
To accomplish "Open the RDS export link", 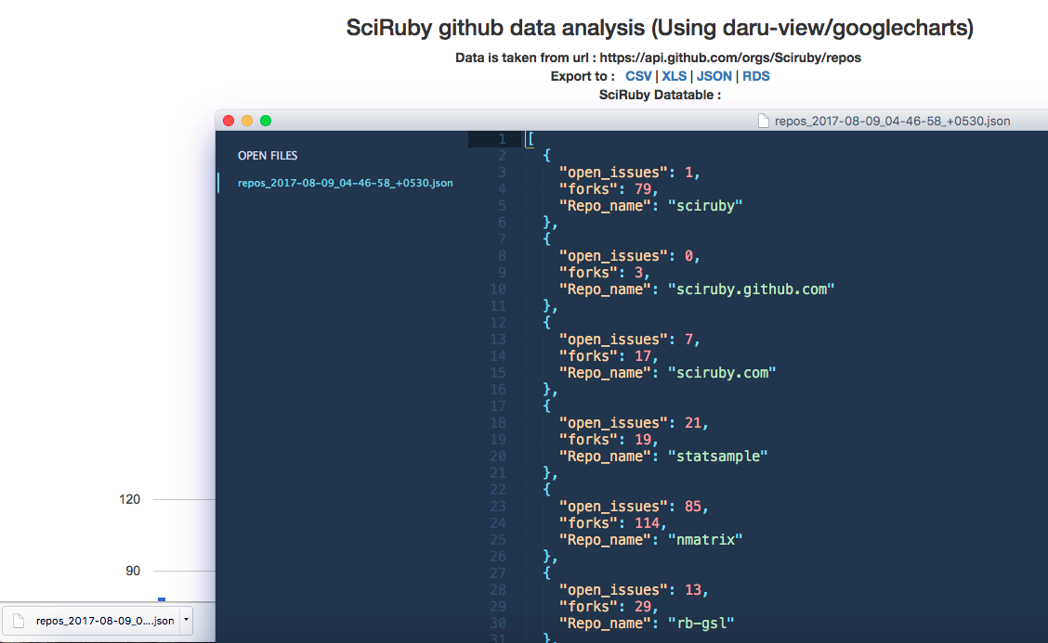I will click(x=755, y=76).
